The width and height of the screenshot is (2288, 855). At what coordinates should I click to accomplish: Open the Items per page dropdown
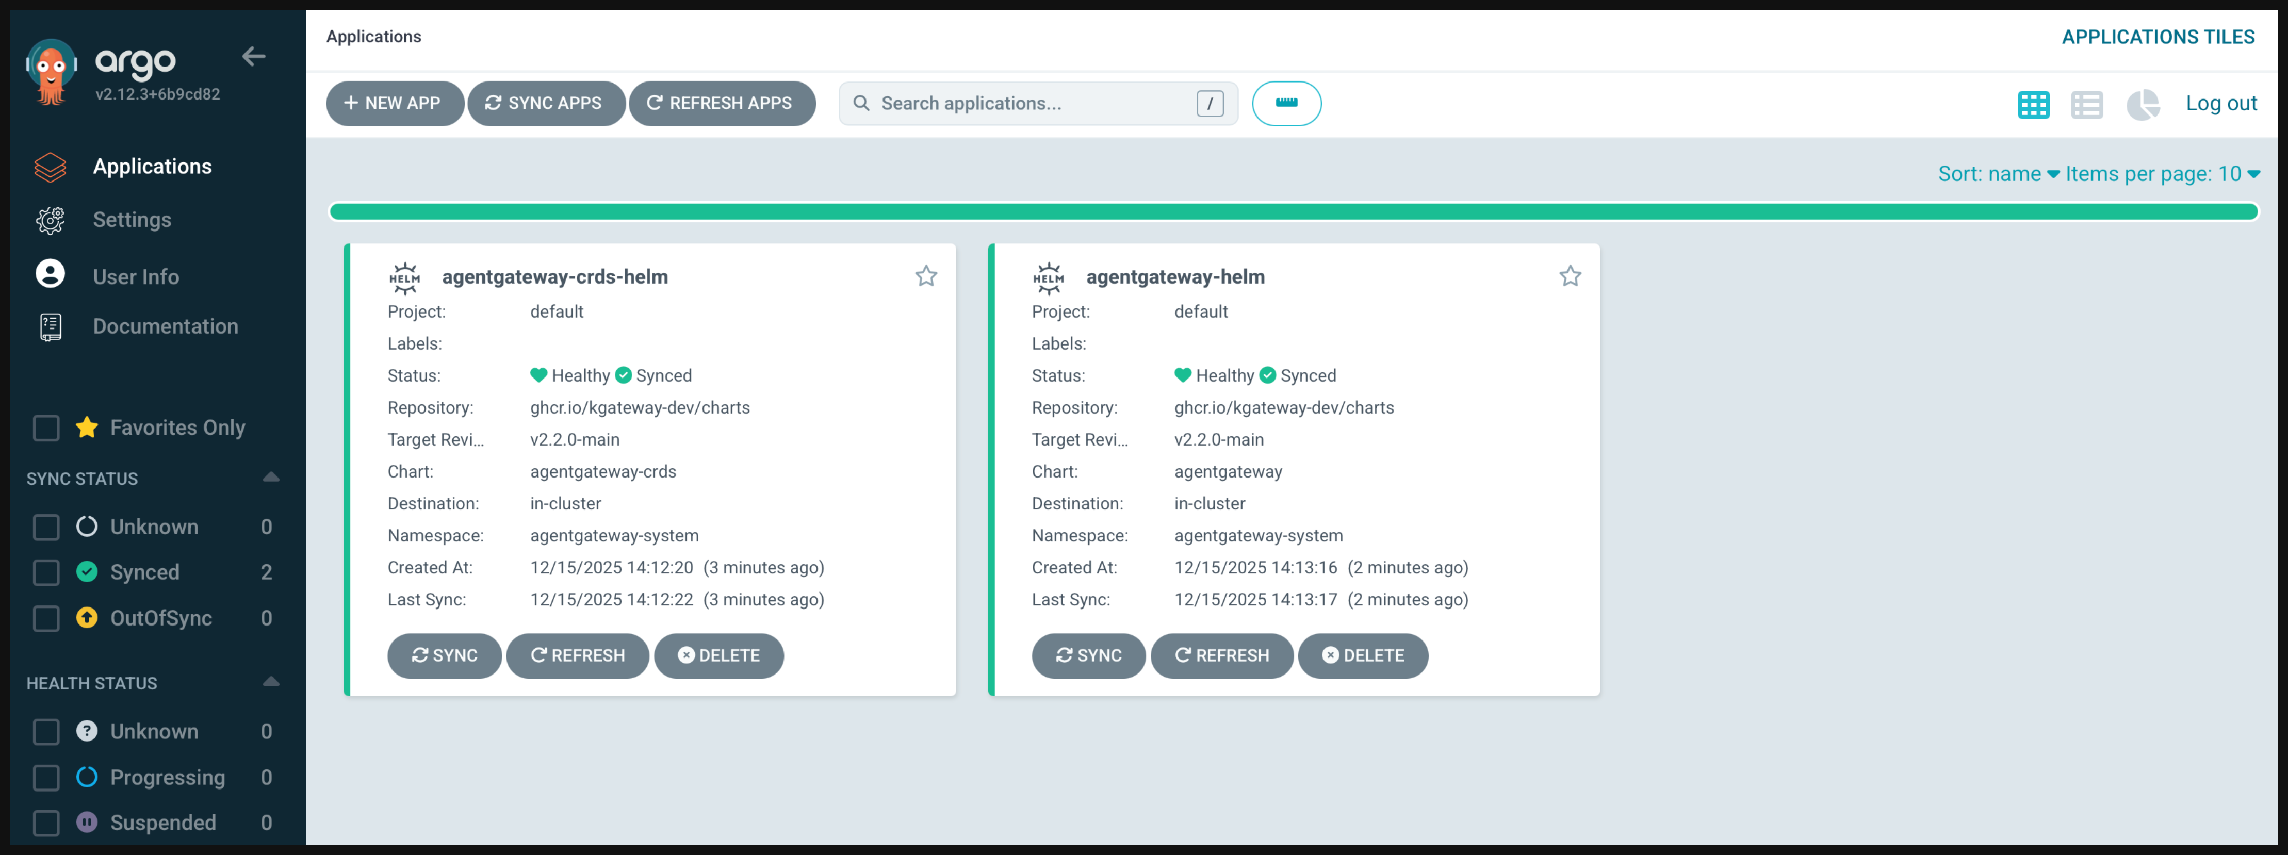click(2161, 174)
